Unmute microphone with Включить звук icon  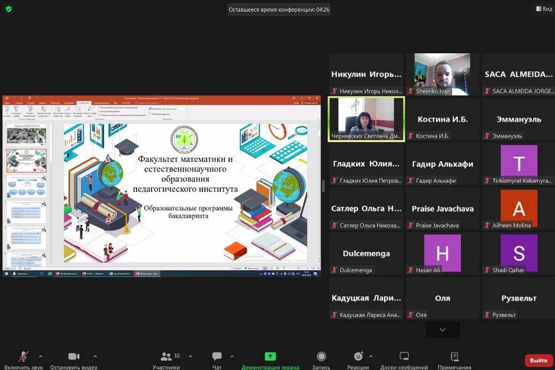(24, 357)
